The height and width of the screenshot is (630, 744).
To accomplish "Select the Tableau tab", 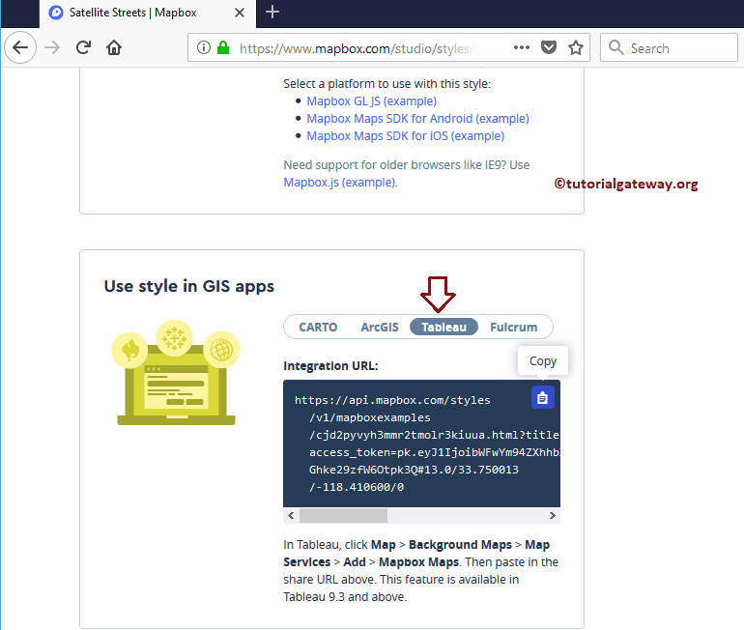I will click(x=444, y=328).
